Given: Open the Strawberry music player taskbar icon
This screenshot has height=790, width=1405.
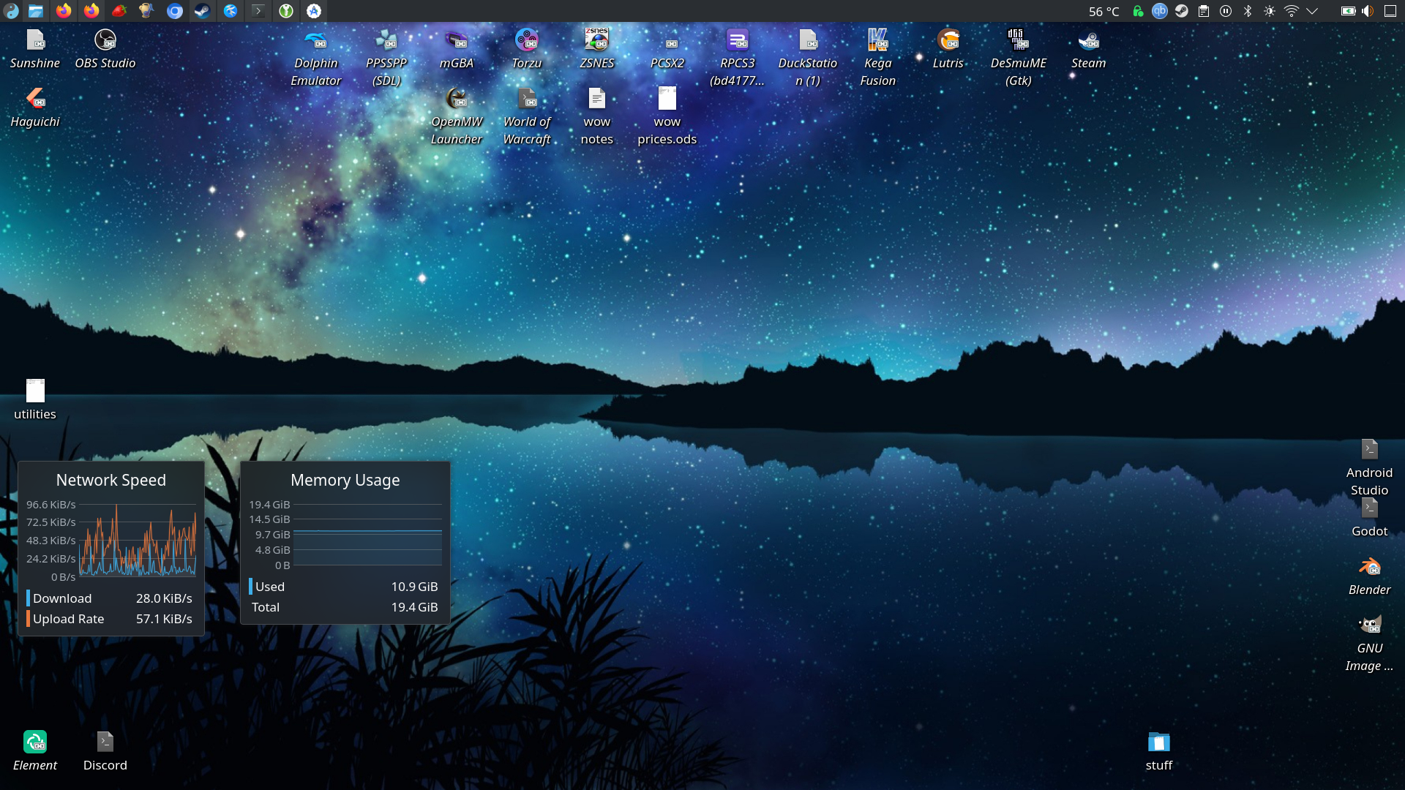Looking at the screenshot, I should [x=119, y=11].
